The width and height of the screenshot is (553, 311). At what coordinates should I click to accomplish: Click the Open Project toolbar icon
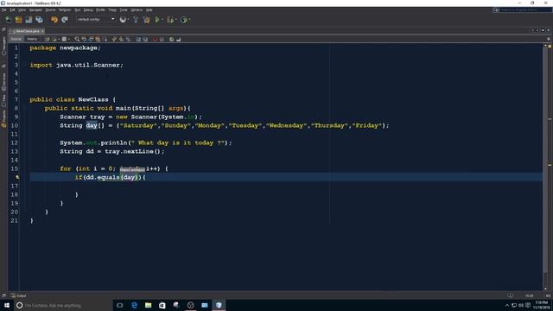pos(29,20)
